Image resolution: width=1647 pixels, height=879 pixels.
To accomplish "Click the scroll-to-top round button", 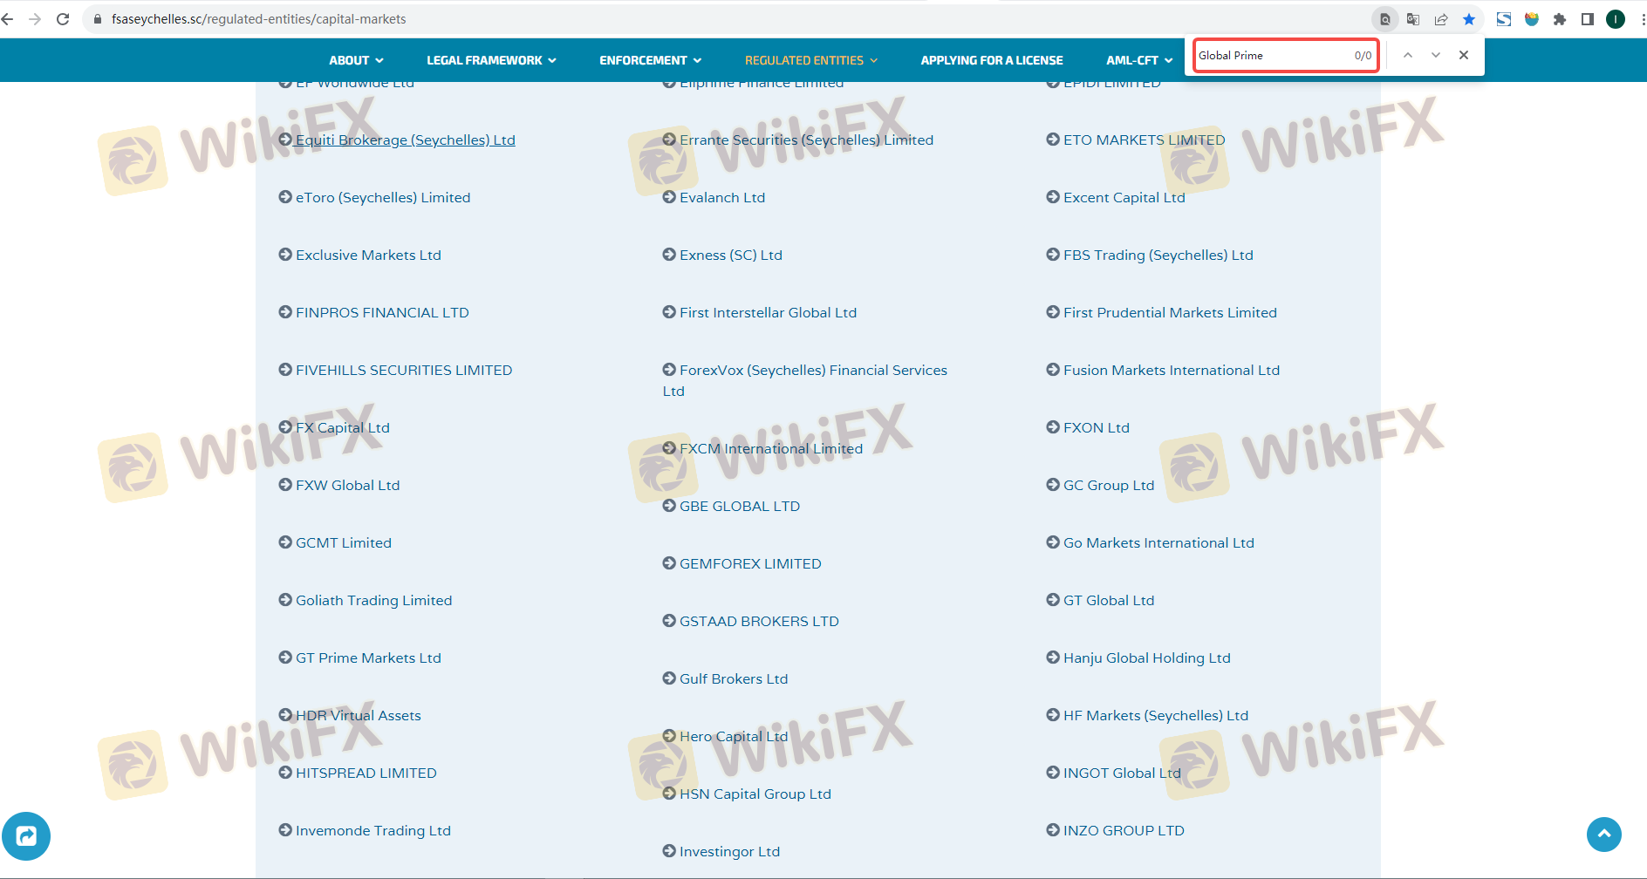I will [x=1604, y=835].
